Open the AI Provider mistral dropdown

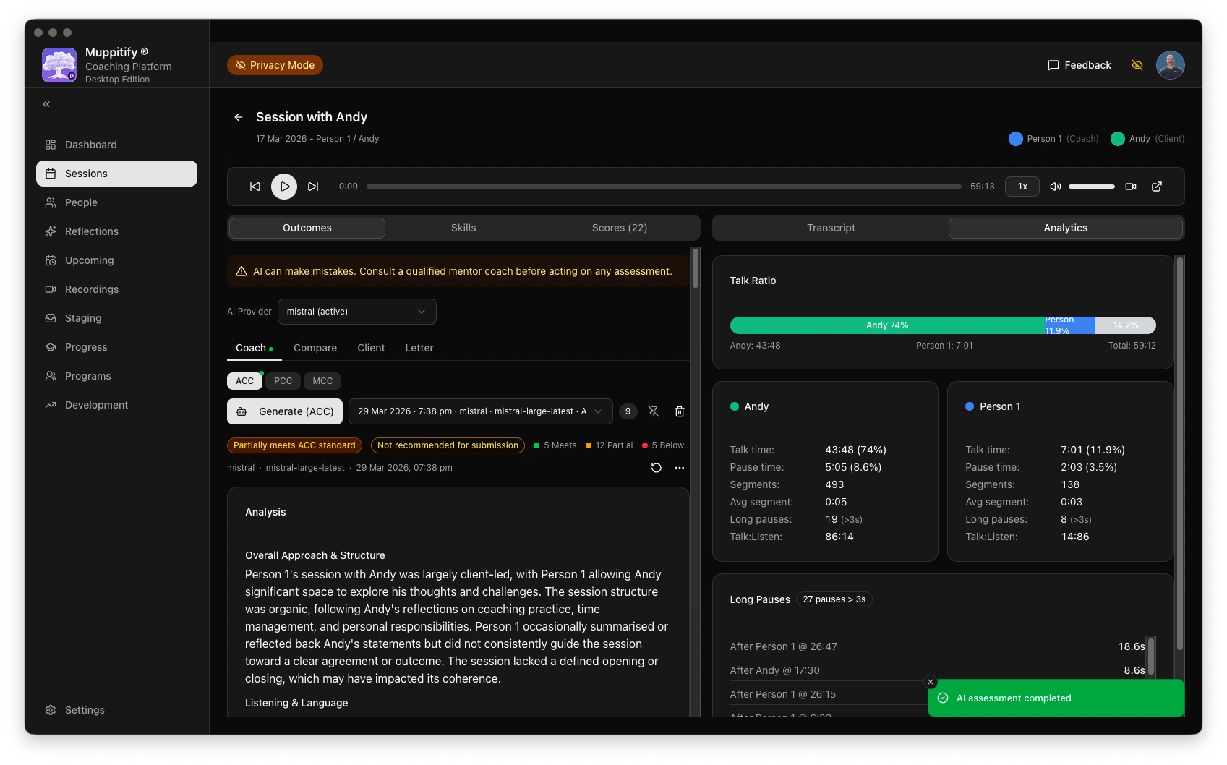(356, 312)
